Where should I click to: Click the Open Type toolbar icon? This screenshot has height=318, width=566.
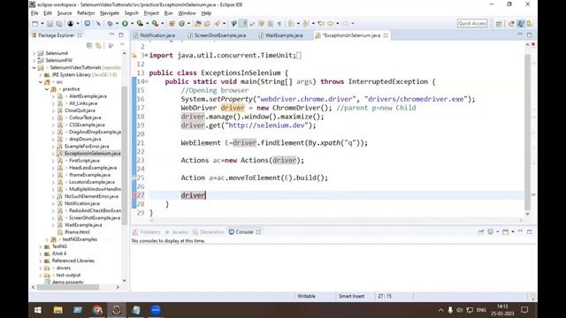198,24
